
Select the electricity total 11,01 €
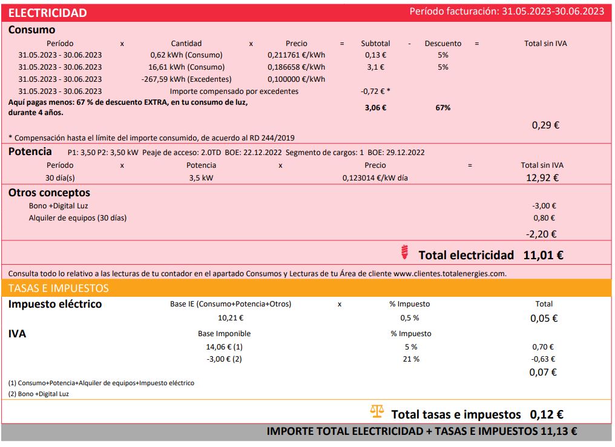[x=544, y=256]
